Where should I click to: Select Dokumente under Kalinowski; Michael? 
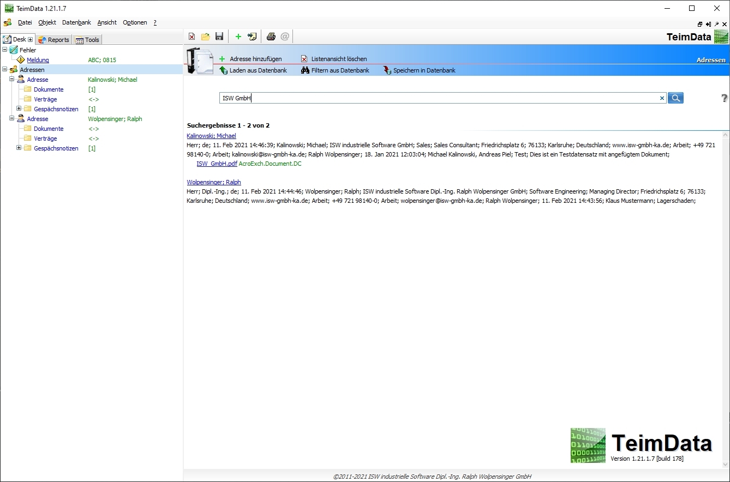pos(49,89)
